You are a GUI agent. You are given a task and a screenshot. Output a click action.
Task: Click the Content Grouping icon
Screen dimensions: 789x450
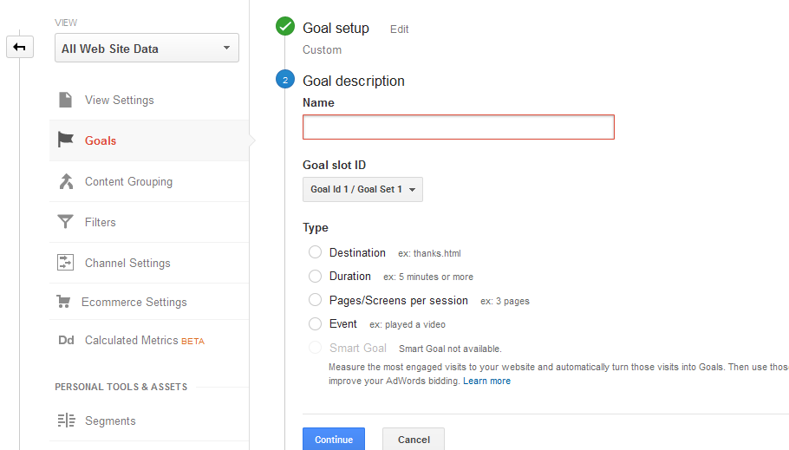66,181
